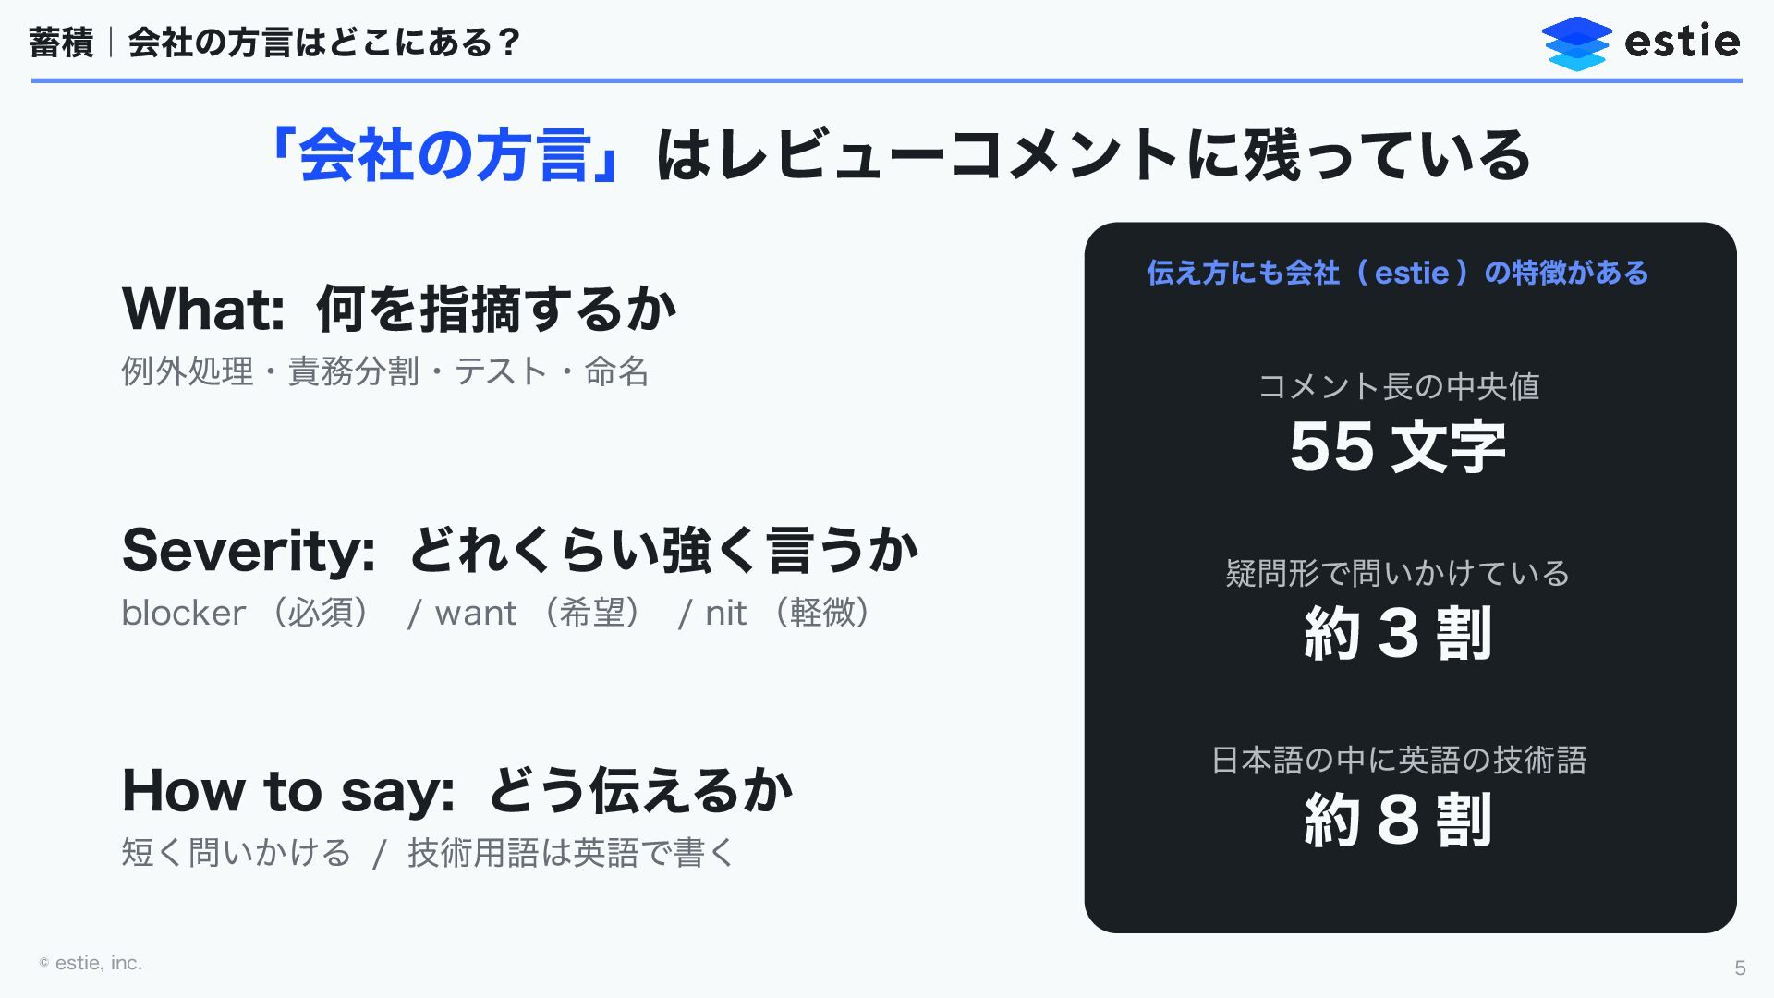Click the © estie, inc. footer text
The height and width of the screenshot is (998, 1774).
pos(91,963)
